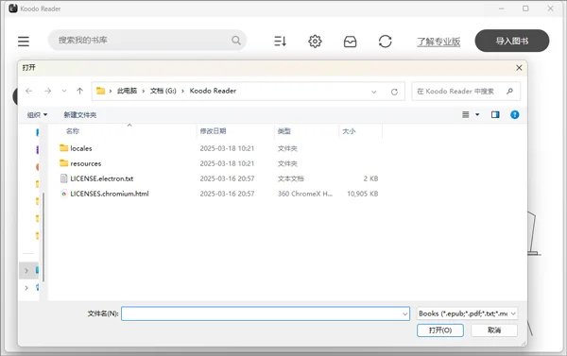The width and height of the screenshot is (567, 356).
Task: Open the Books file type filter dropdown
Action: [x=467, y=314]
